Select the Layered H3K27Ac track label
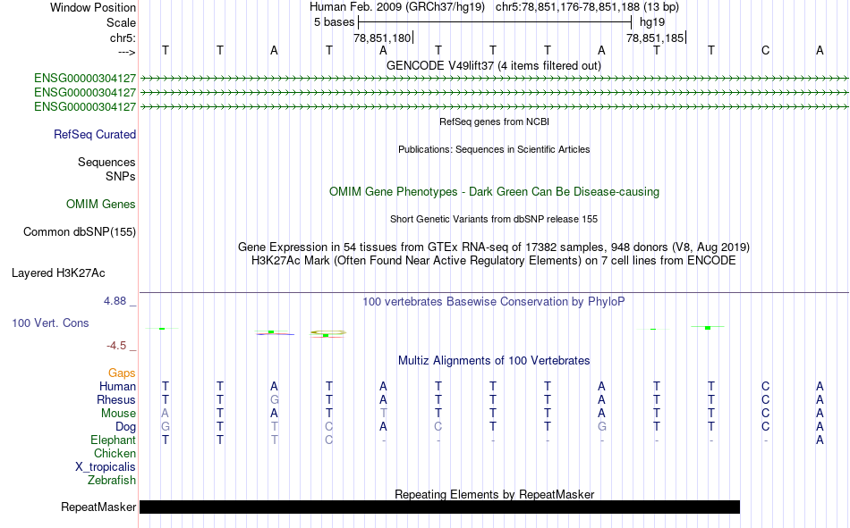This screenshot has width=850, height=528. (58, 273)
